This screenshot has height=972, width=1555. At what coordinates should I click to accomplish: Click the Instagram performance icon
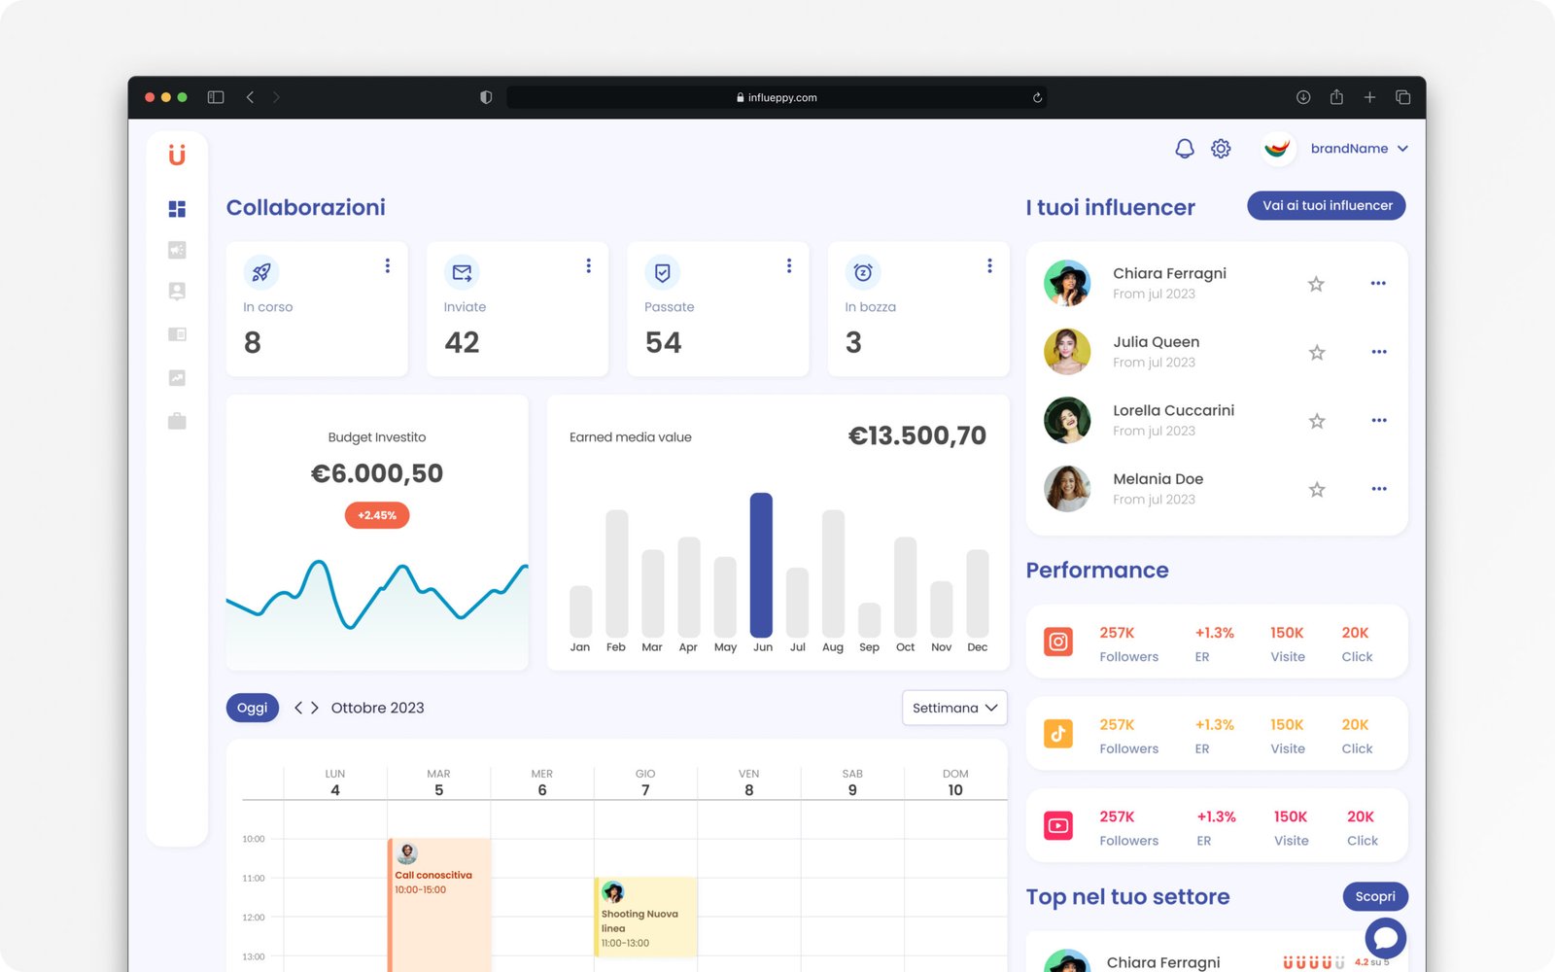[1058, 642]
